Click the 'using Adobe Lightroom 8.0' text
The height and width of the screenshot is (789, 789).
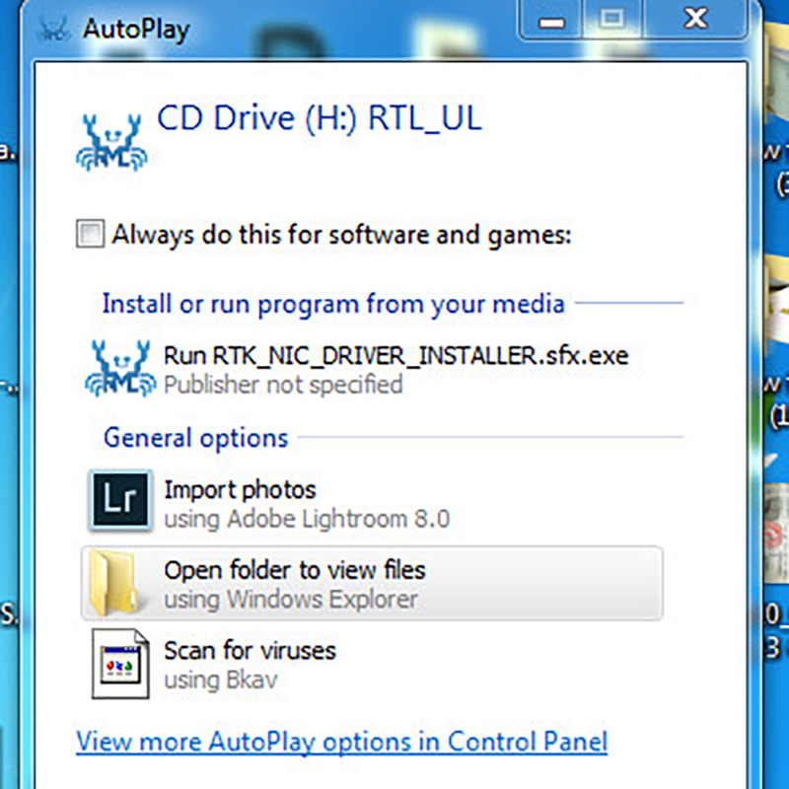[x=307, y=519]
